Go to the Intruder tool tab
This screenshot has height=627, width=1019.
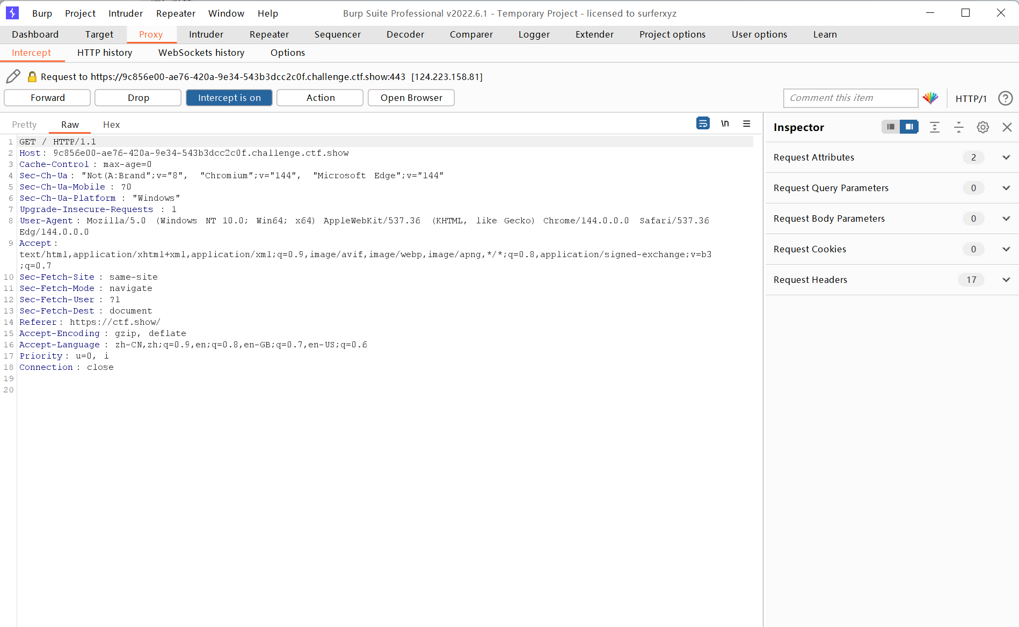206,34
